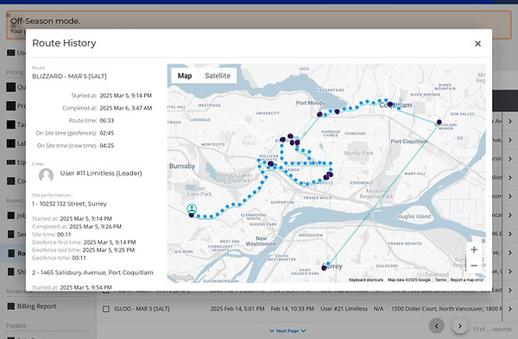The image size is (518, 339).
Task: Open the Google logo link on map
Action: [181, 277]
